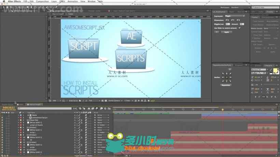
Task: Click Toggle Switches / Modes button
Action: click(84, 156)
